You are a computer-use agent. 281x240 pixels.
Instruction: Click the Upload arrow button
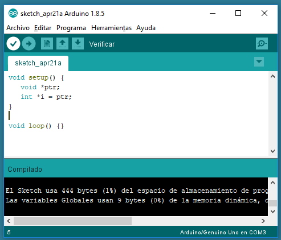click(x=28, y=44)
